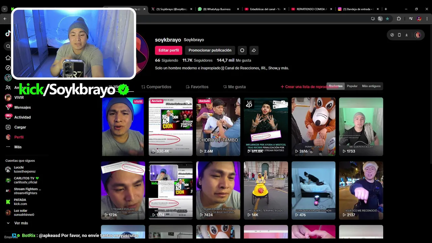Open the 66 Siguiendo list
Viewport: 432px width, 243px height.
pyautogui.click(x=166, y=60)
